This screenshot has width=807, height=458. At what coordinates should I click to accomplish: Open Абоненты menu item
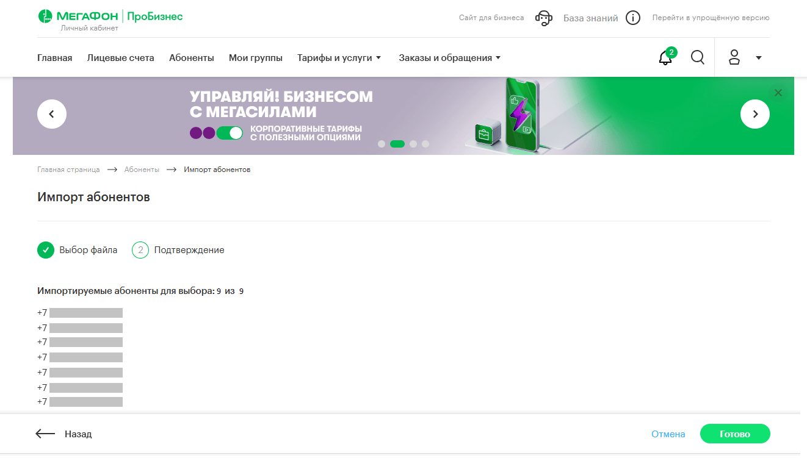(x=192, y=58)
